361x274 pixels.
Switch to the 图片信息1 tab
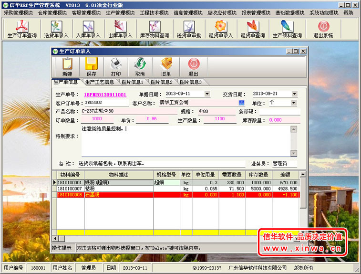(132, 82)
